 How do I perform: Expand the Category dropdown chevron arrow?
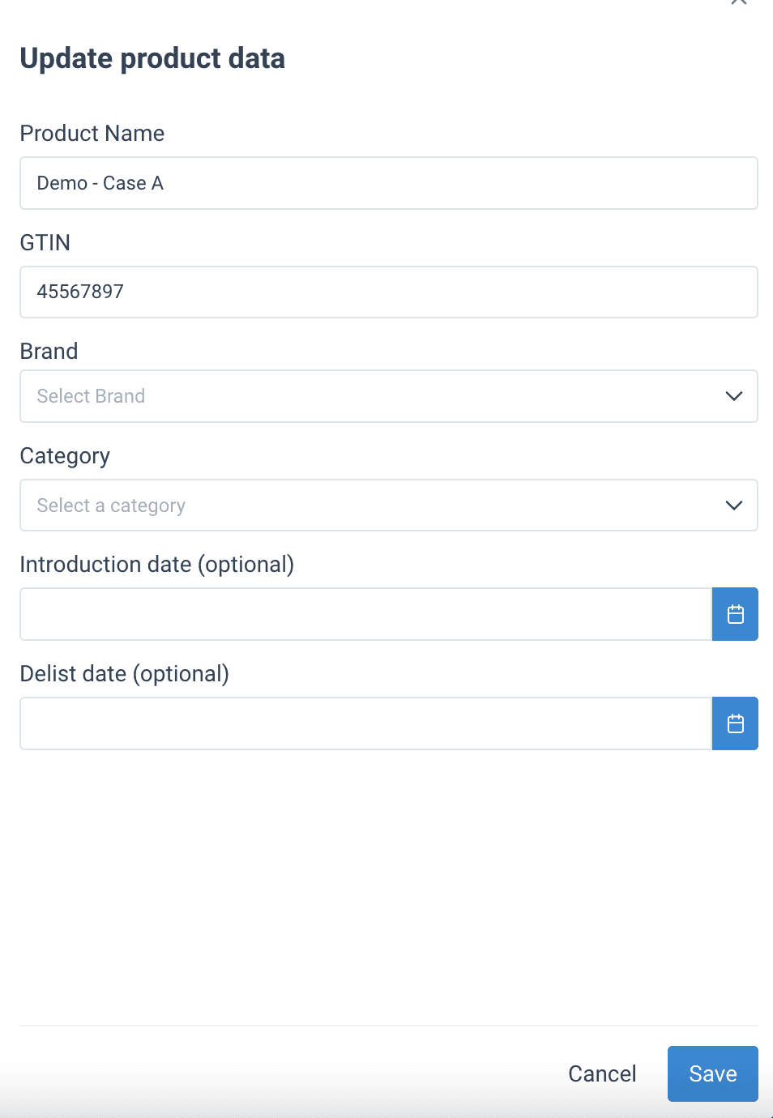(734, 506)
